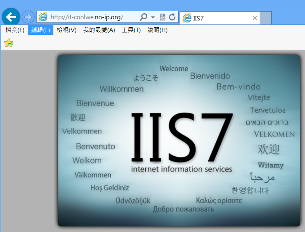Expand the address bar autocomplete dropdown arrow
The width and height of the screenshot is (305, 232).
(153, 17)
